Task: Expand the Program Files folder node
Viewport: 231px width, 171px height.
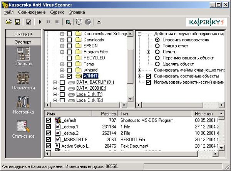Action: click(62, 52)
